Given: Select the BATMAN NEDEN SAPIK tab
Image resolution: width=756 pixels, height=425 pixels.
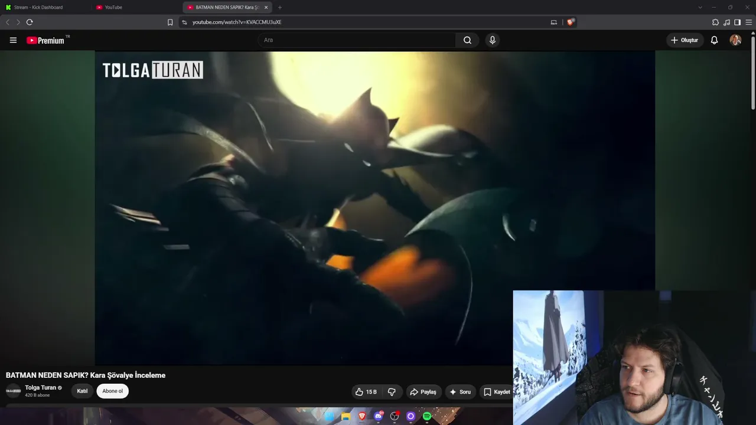Looking at the screenshot, I should click(x=227, y=7).
